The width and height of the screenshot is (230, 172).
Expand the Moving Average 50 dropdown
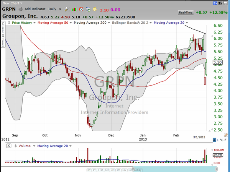(71, 23)
